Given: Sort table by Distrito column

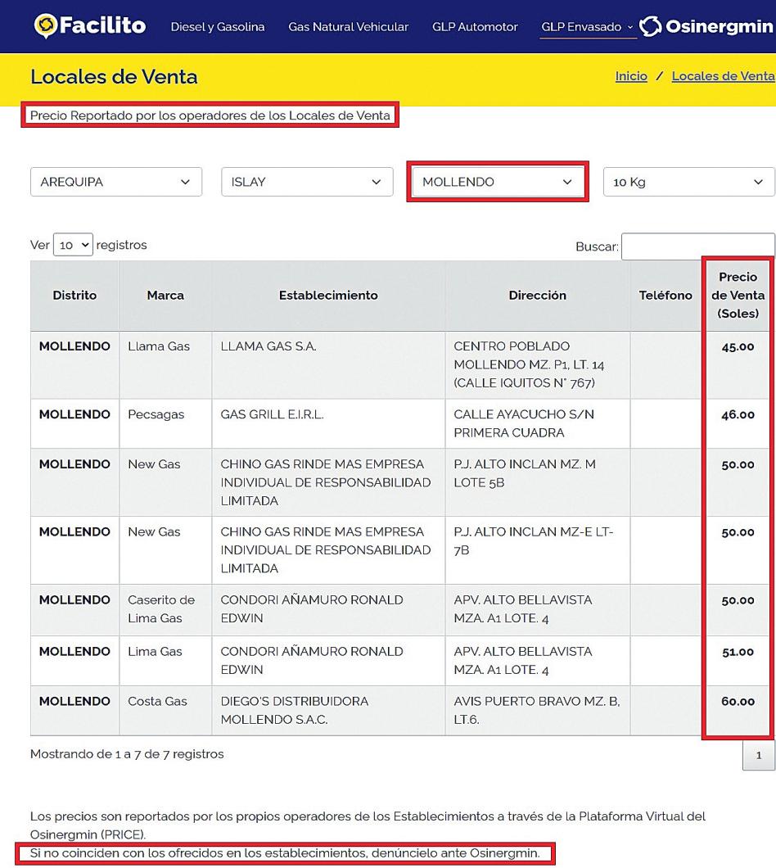Looking at the screenshot, I should [x=74, y=296].
